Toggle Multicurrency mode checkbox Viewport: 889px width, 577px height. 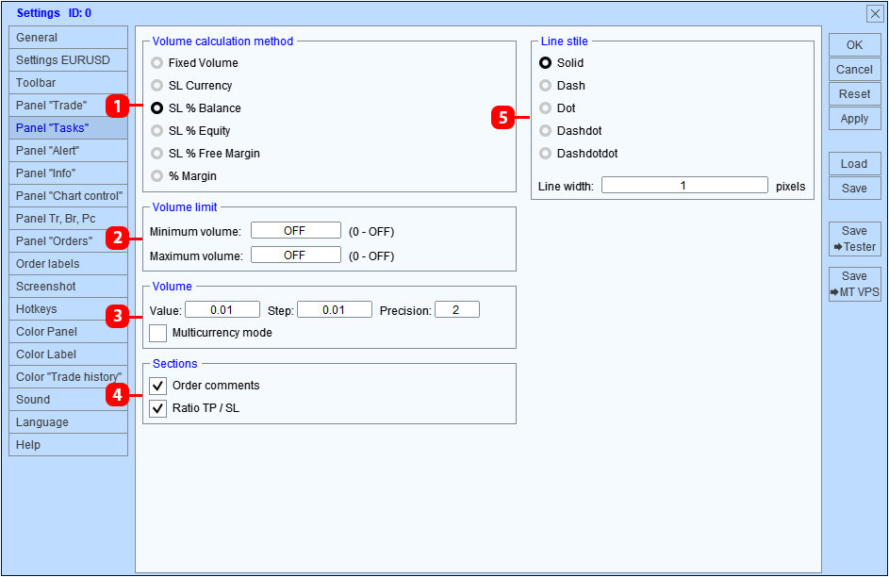157,333
